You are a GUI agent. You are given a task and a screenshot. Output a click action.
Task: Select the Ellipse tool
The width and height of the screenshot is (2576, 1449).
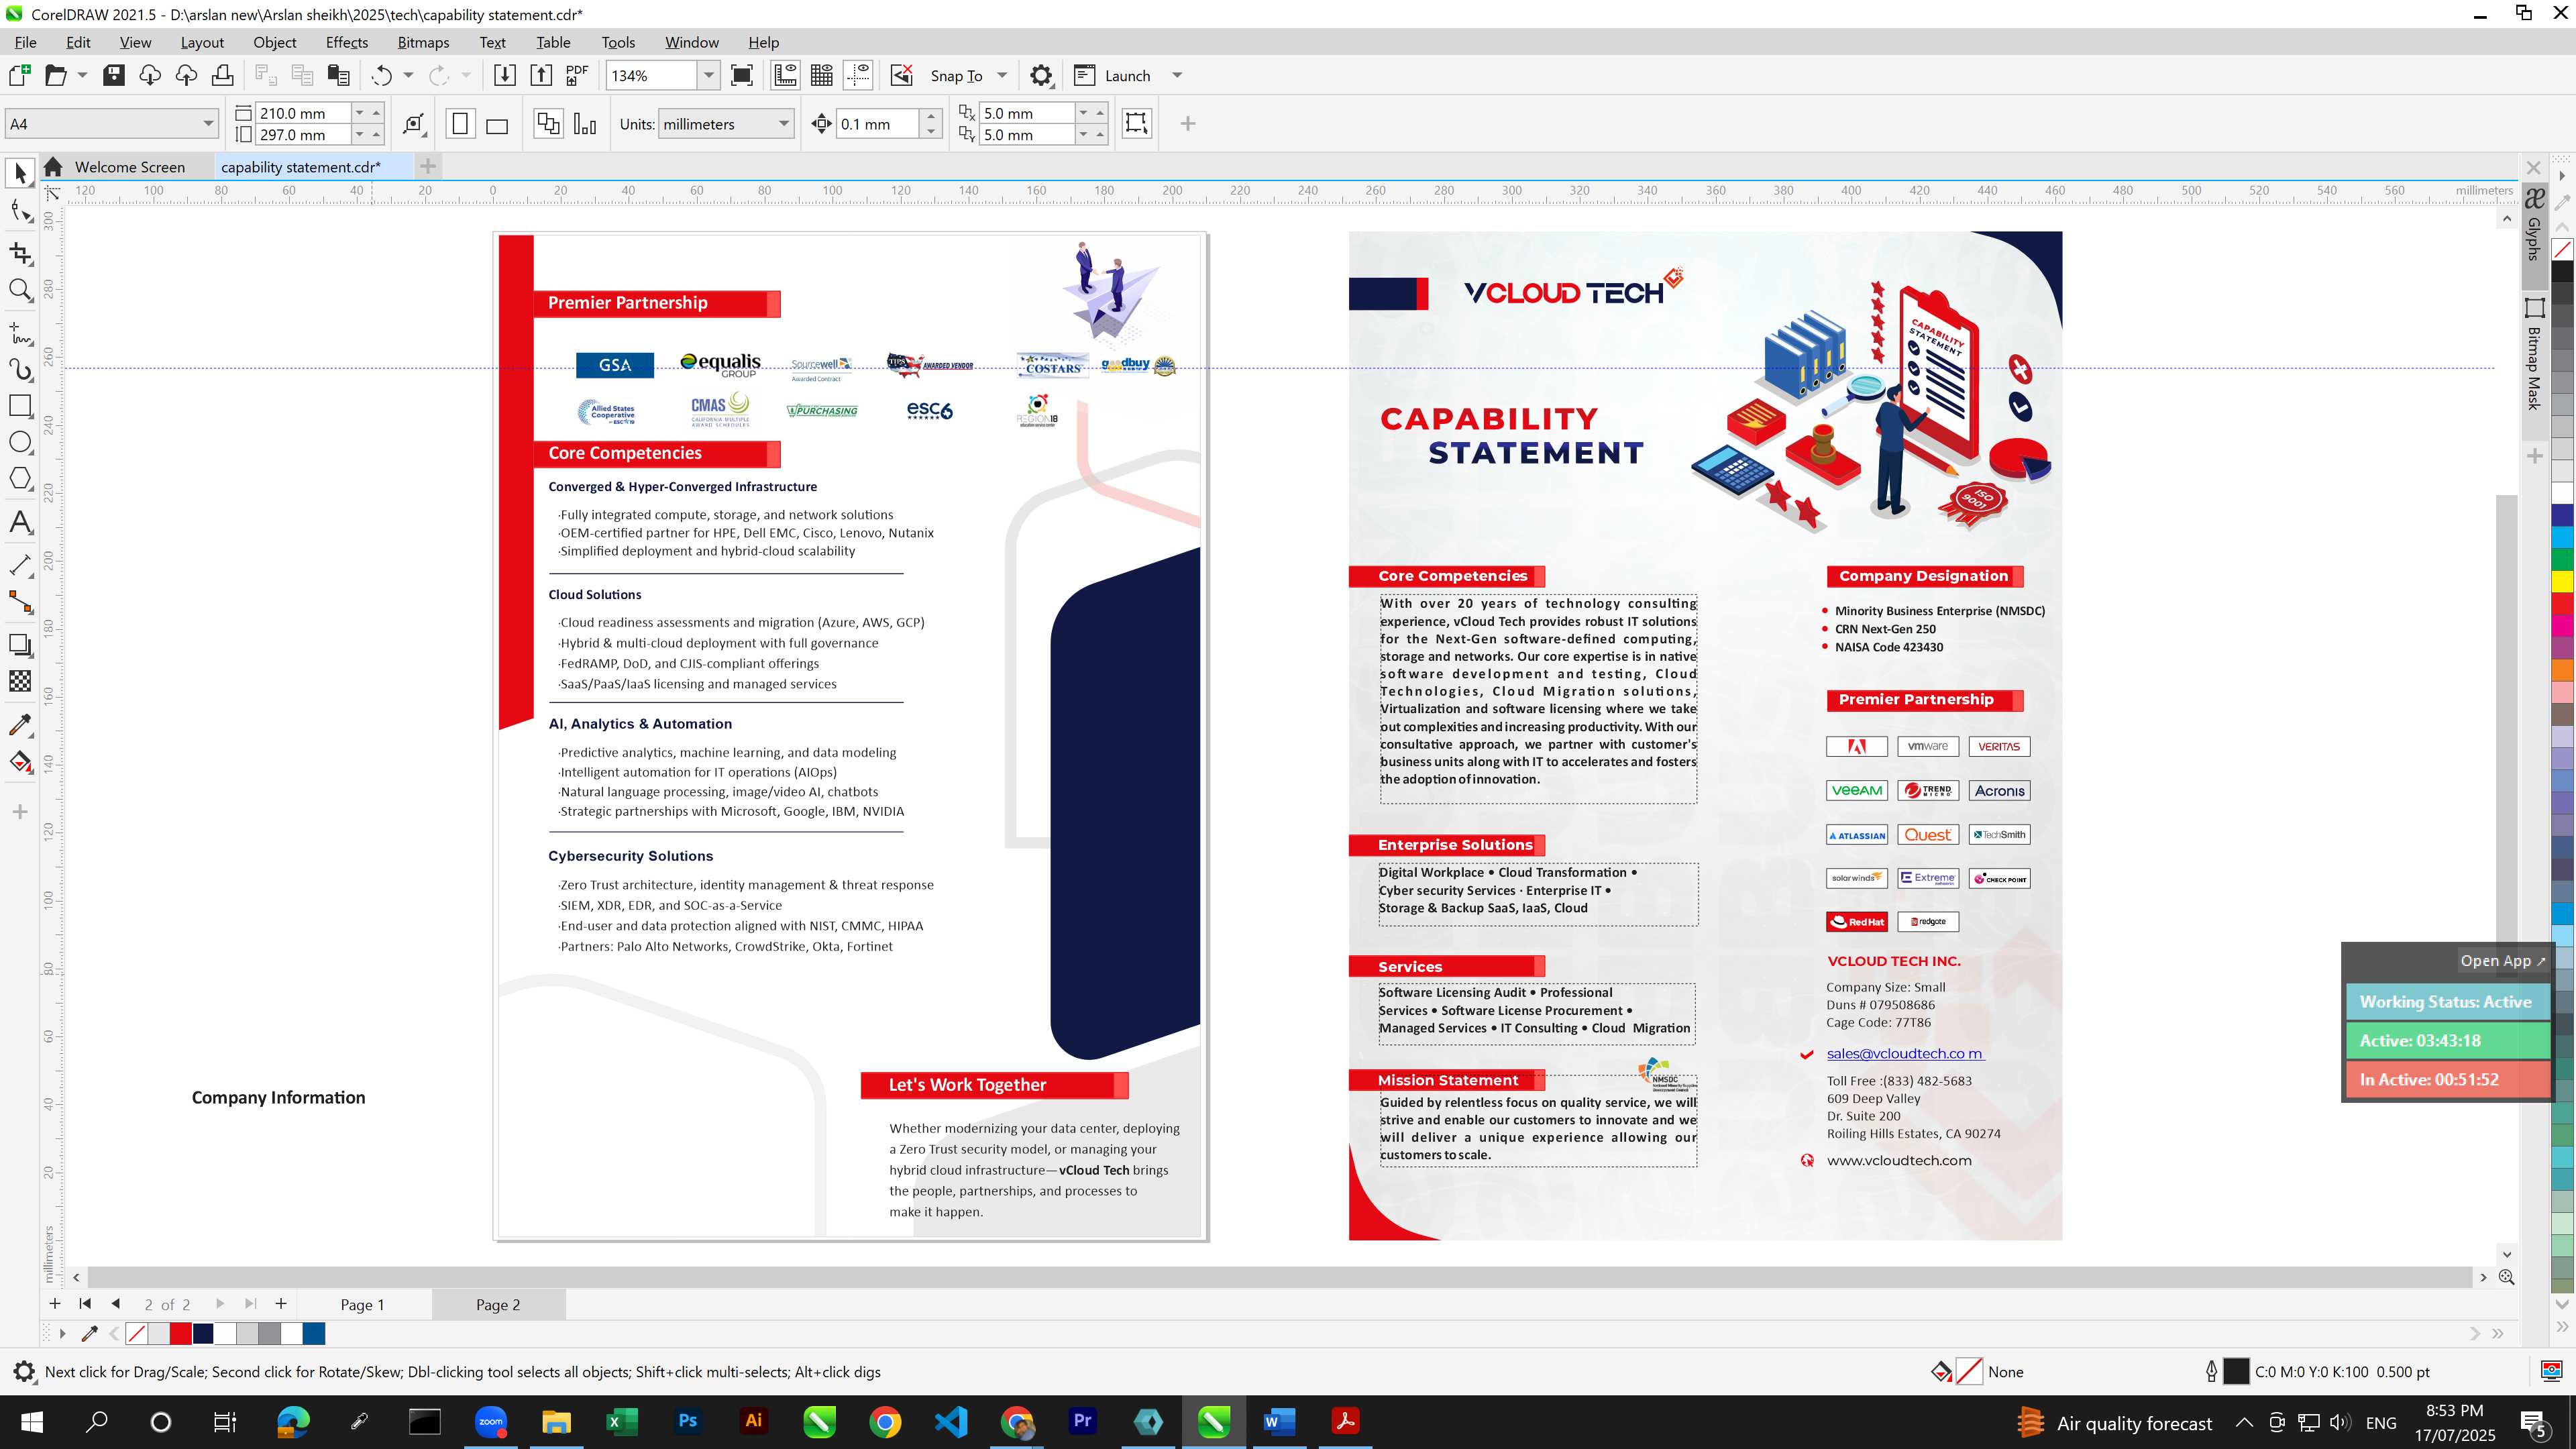pyautogui.click(x=20, y=443)
